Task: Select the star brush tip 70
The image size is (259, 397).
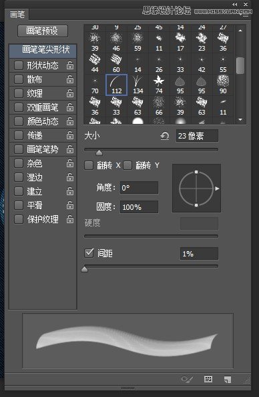Action: tap(95, 85)
